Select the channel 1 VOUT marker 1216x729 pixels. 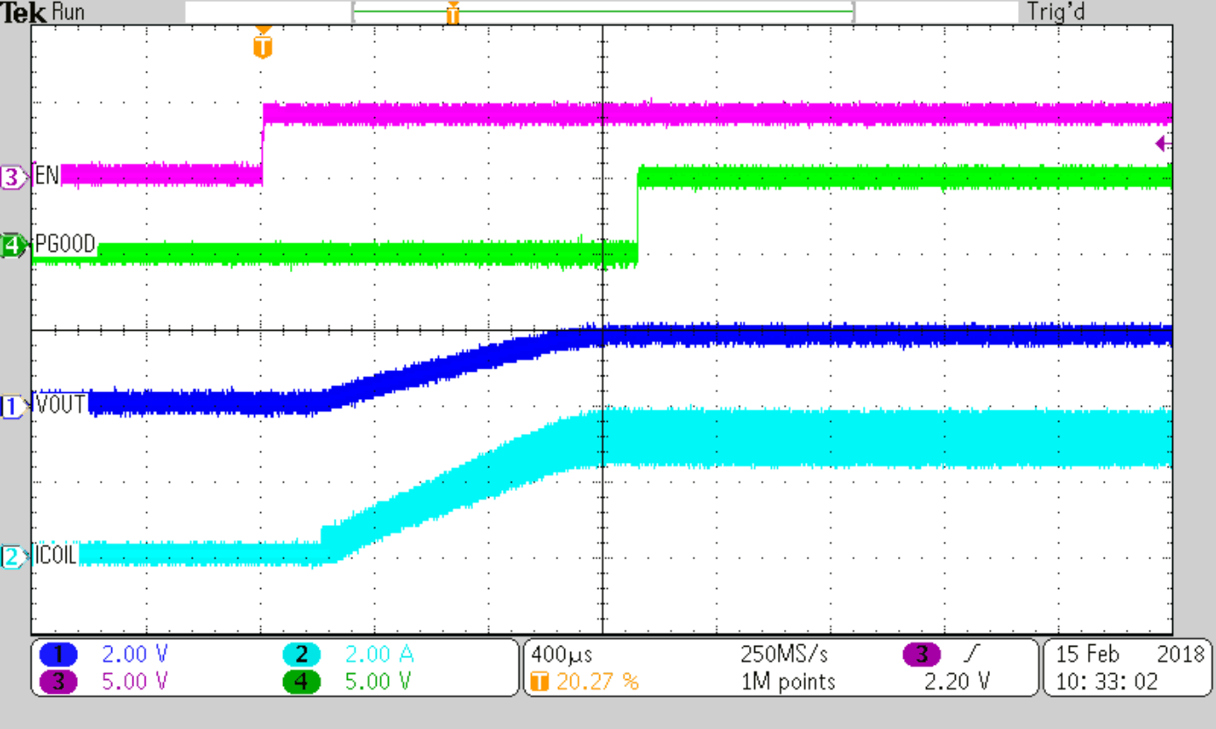click(11, 403)
